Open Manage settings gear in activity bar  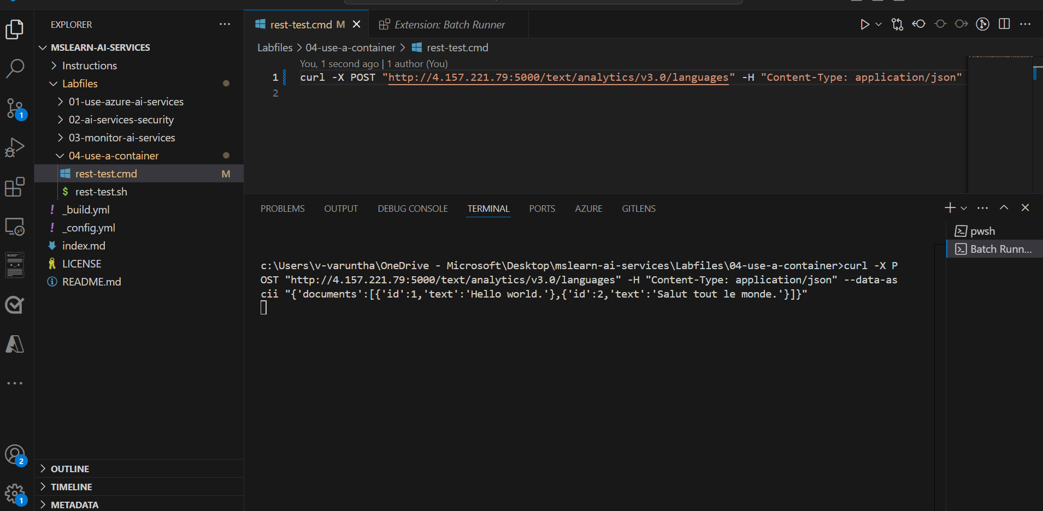(x=15, y=494)
